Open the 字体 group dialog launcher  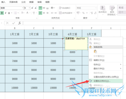click(37, 18)
